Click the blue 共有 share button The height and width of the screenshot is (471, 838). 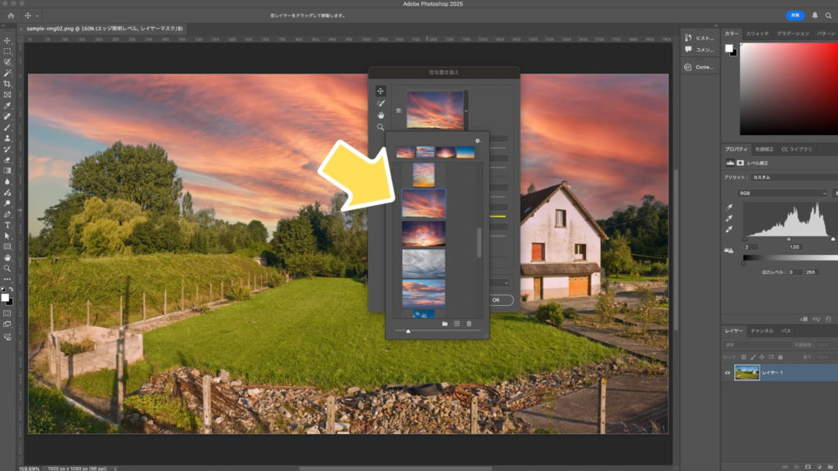[x=794, y=16]
